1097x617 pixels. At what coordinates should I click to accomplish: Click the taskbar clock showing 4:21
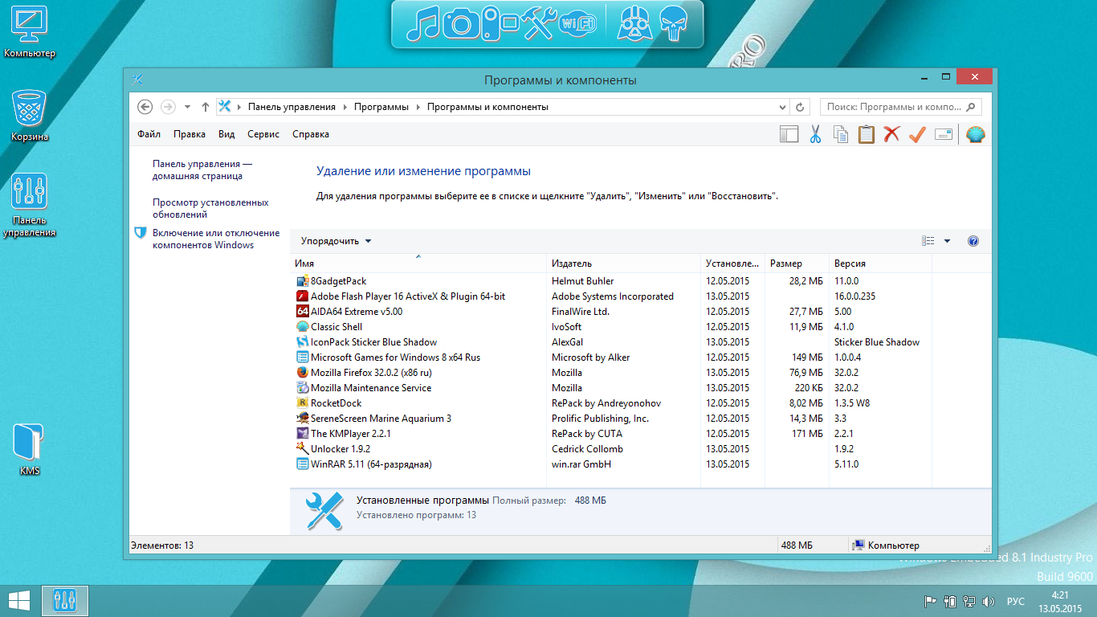click(1060, 601)
